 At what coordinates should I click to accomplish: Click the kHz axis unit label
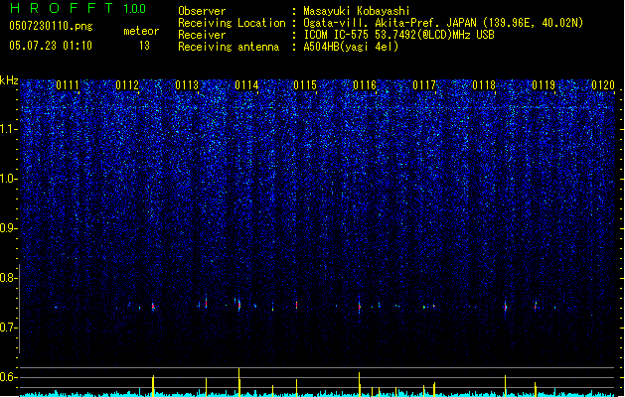9,80
